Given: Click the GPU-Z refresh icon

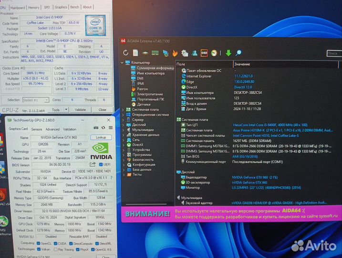Looking at the screenshot, I should tap(104, 128).
